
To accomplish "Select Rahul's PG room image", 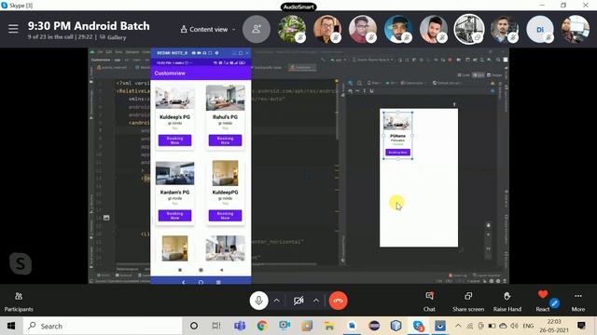I will tap(225, 98).
